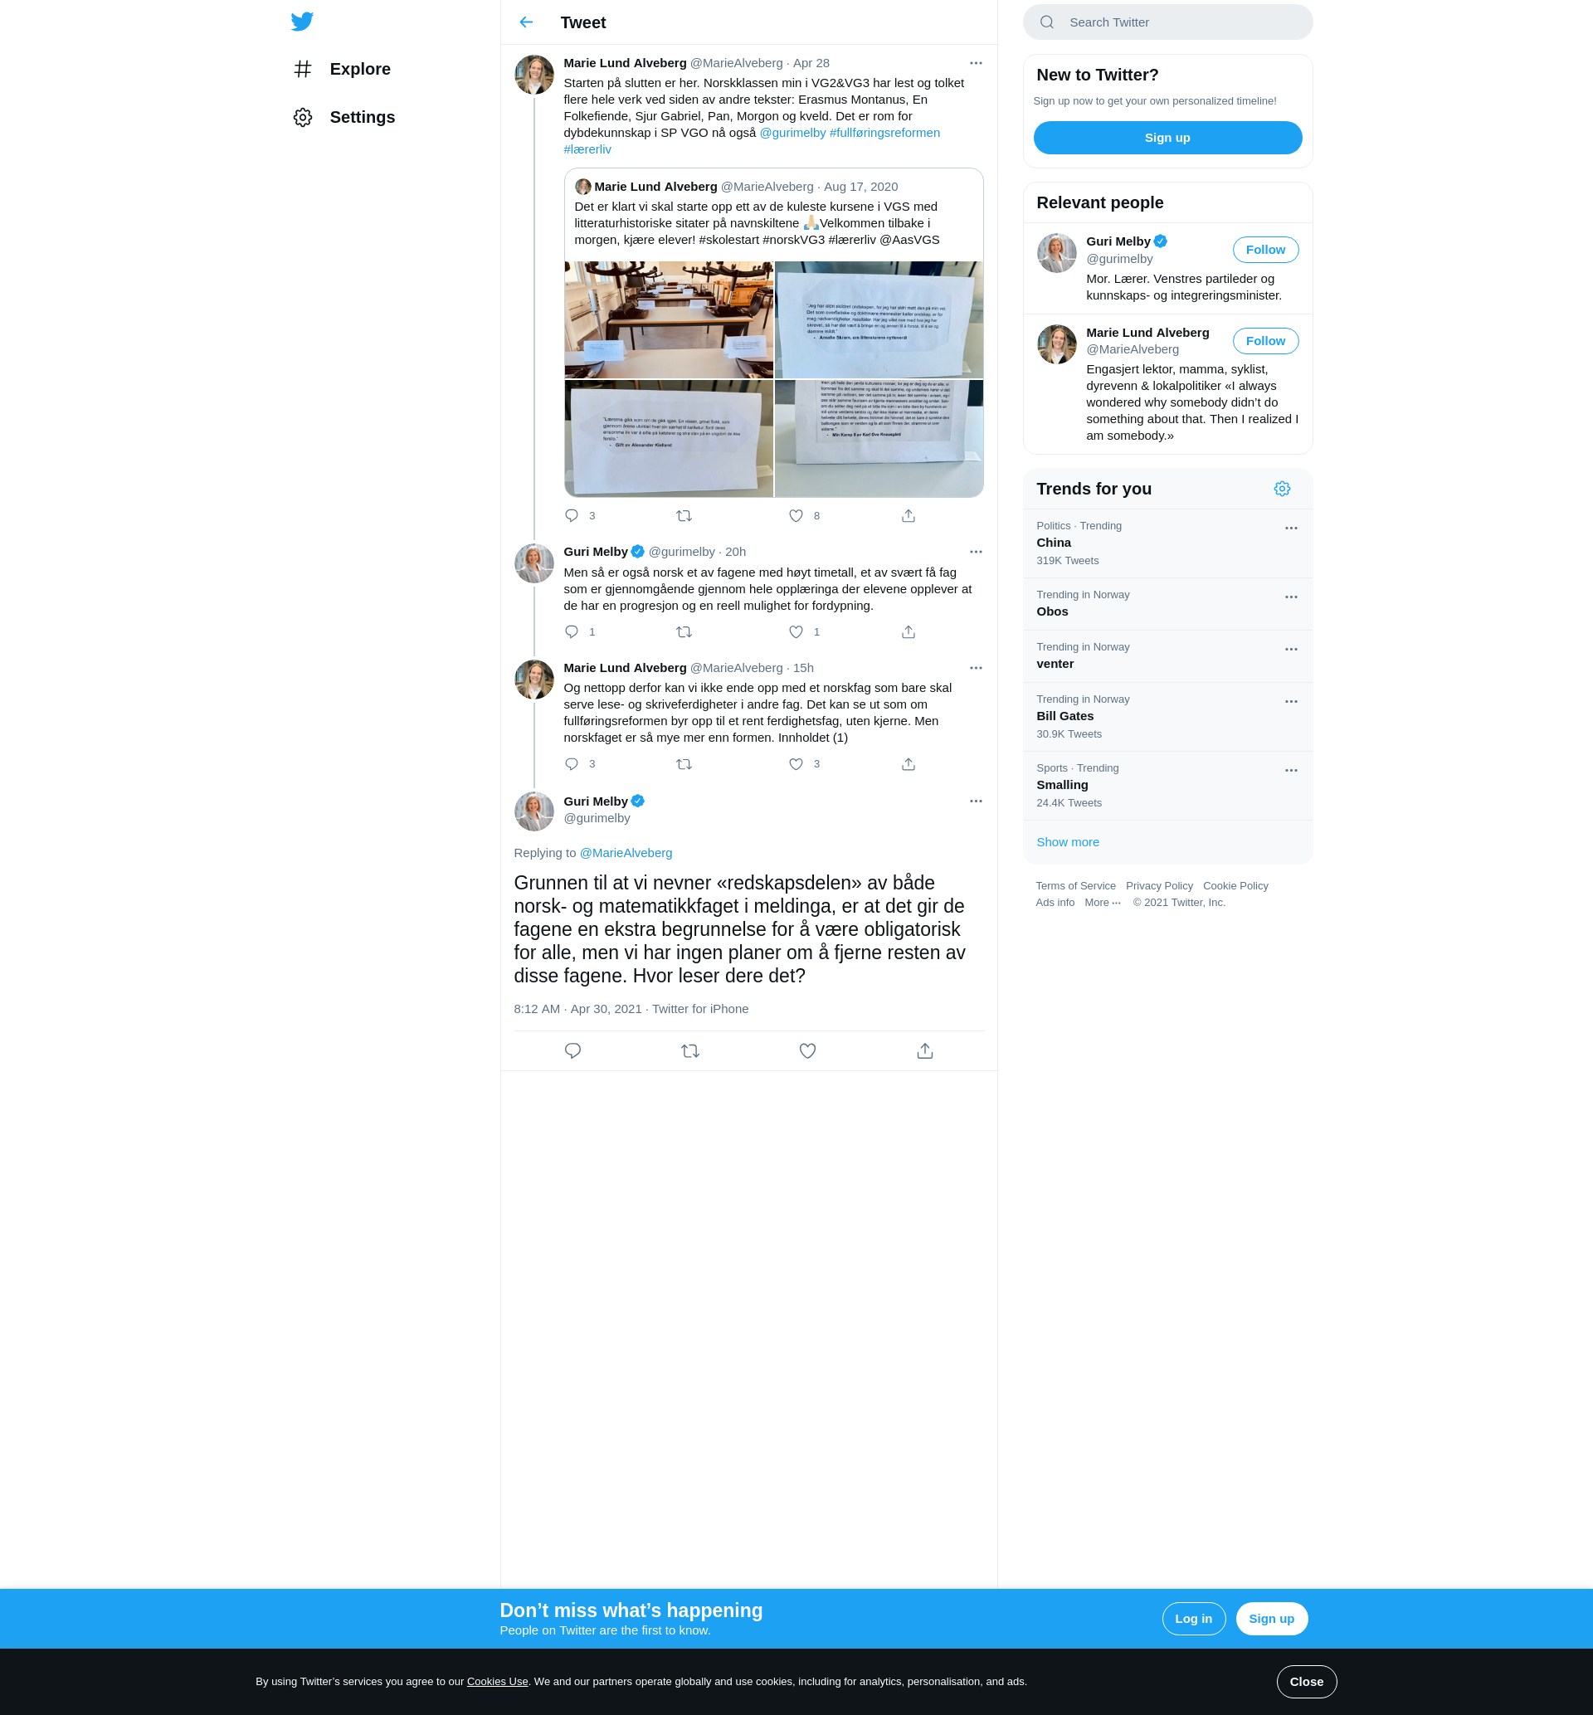
Task: Open tweet timestamp 8:12 AM · Apr 30, 2021
Action: [577, 1009]
